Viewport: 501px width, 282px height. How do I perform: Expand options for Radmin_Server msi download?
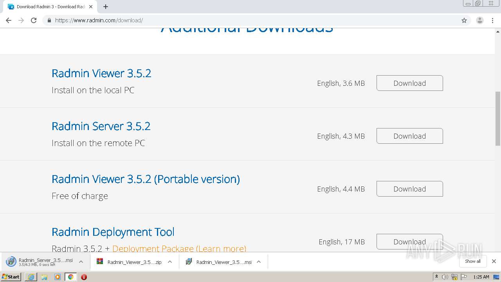click(81, 262)
